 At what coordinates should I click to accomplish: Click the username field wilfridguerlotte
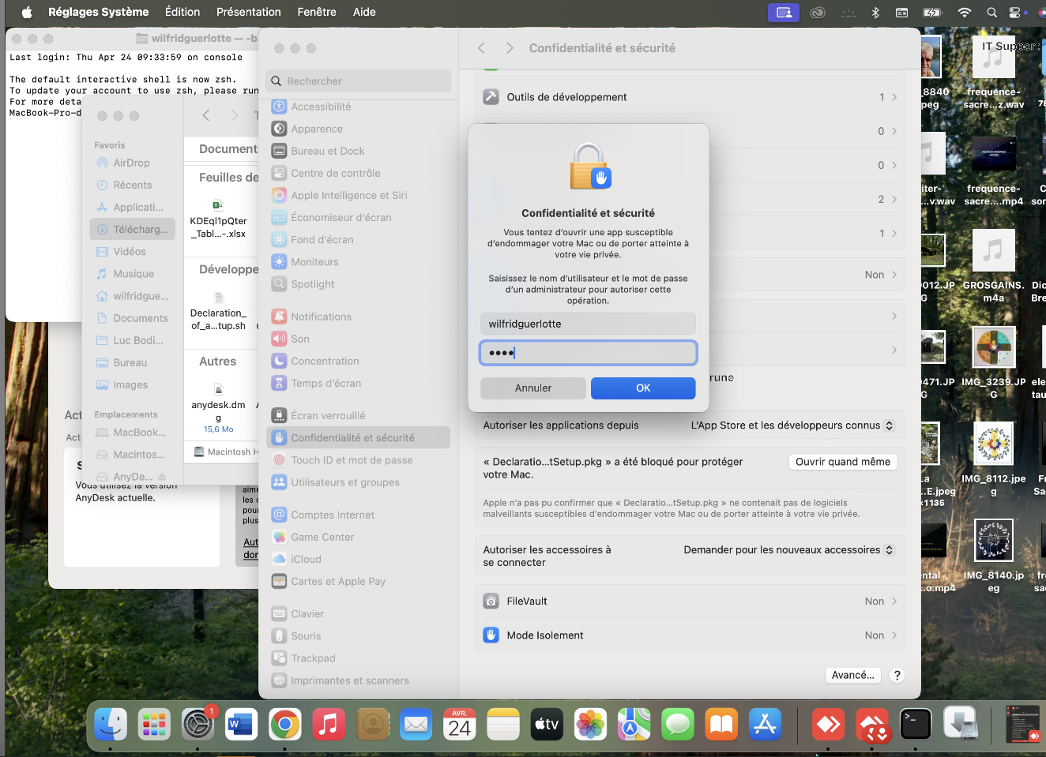(588, 324)
